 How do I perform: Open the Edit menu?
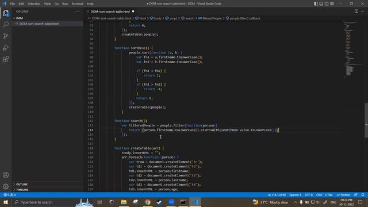21,4
